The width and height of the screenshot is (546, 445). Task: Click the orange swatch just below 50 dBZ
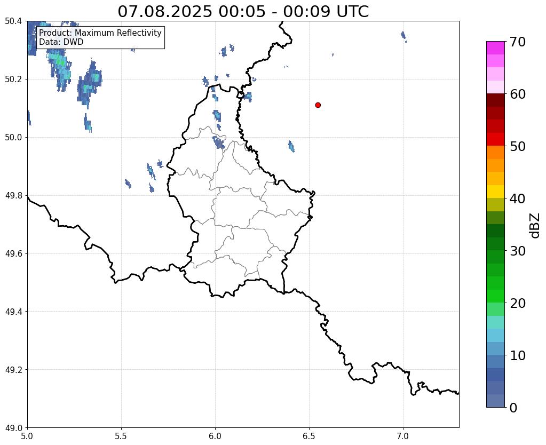click(x=495, y=153)
